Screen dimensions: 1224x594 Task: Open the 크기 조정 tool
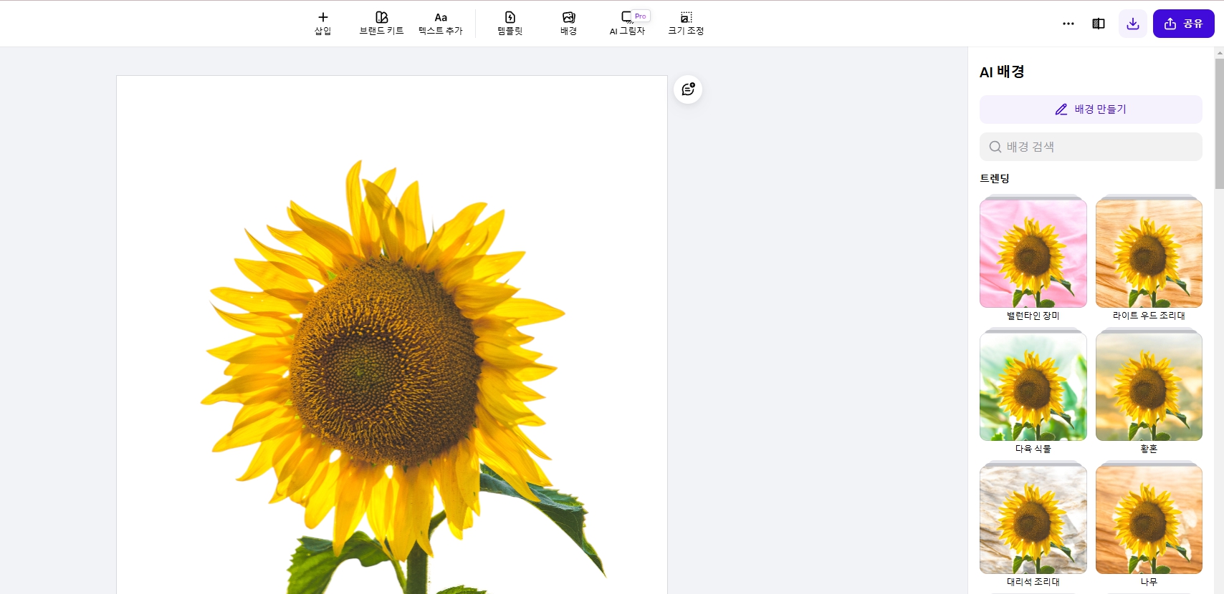tap(686, 24)
